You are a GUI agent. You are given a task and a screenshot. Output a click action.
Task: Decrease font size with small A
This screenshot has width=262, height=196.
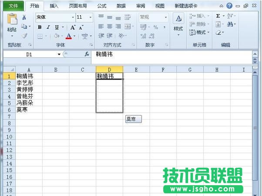[x=81, y=27]
